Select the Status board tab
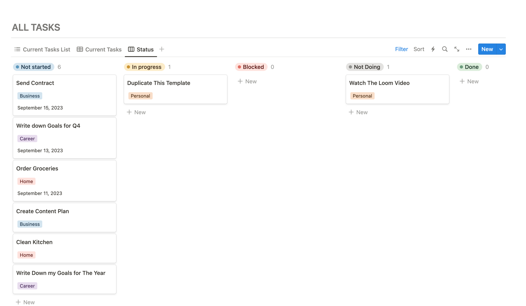Screen dimensions: 526x306 pyautogui.click(x=141, y=49)
